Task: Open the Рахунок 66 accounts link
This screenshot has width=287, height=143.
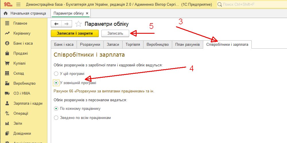Action: 104,91
